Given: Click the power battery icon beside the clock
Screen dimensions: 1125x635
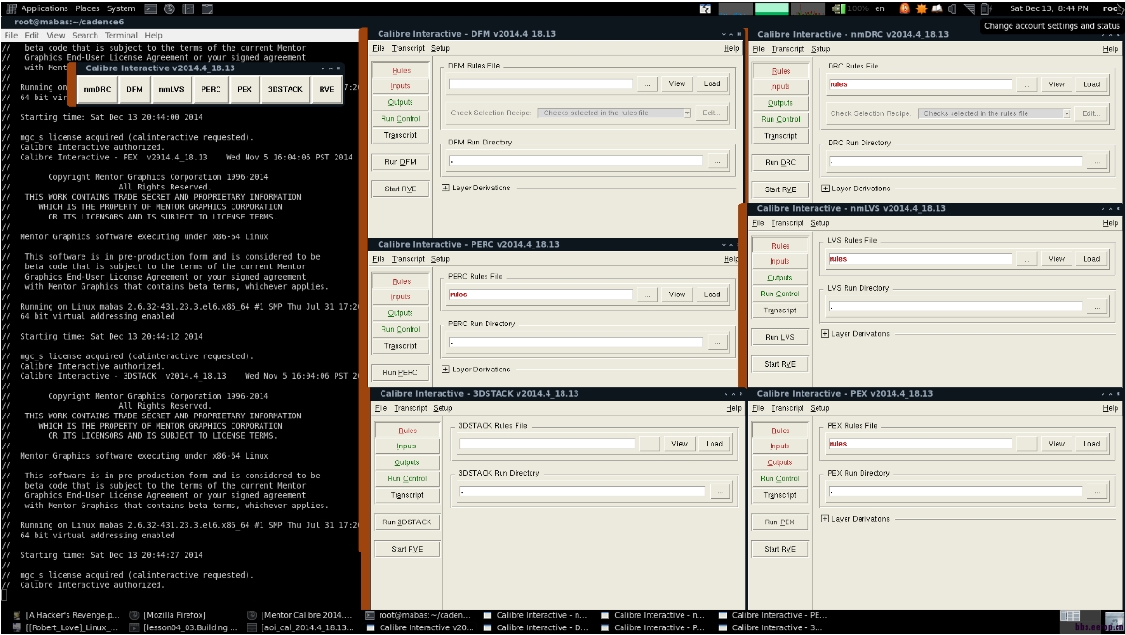Looking at the screenshot, I should (986, 8).
